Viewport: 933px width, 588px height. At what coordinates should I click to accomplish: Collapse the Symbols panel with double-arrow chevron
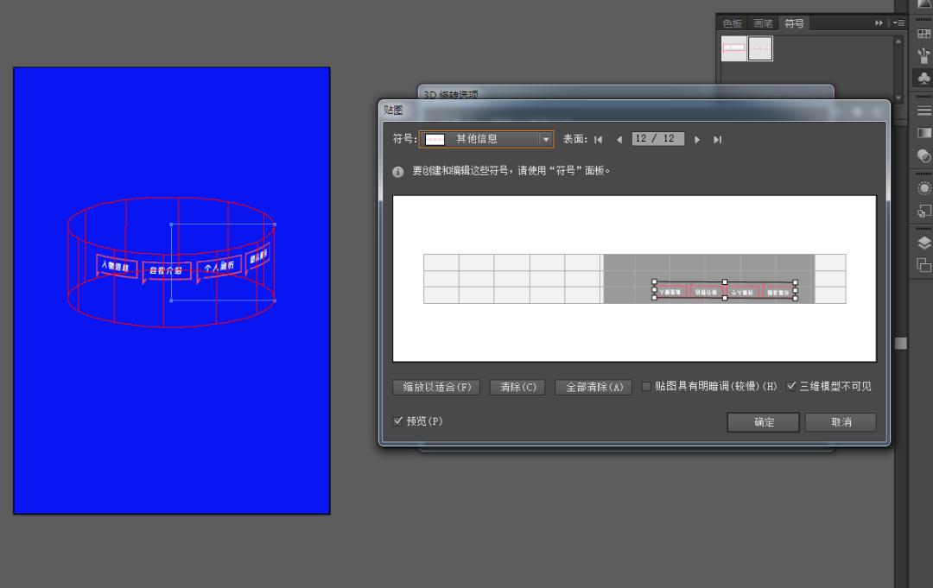click(879, 23)
